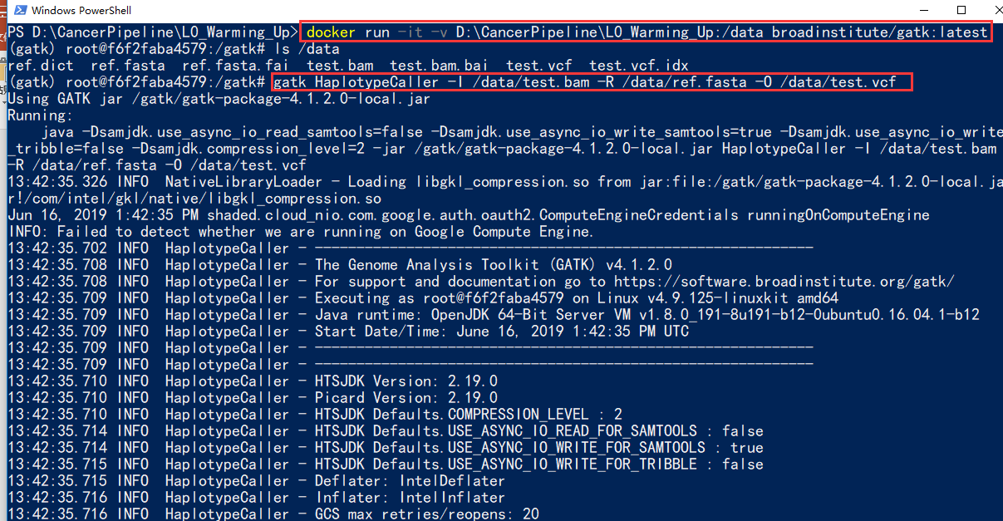
Task: Click "USE_ASYNC_IO_WRITE_FOR_TRIBBLE : false" text
Action: (606, 464)
